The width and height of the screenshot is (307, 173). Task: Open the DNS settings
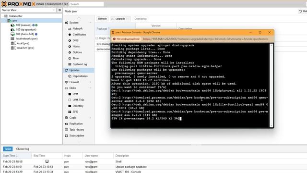tap(75, 40)
